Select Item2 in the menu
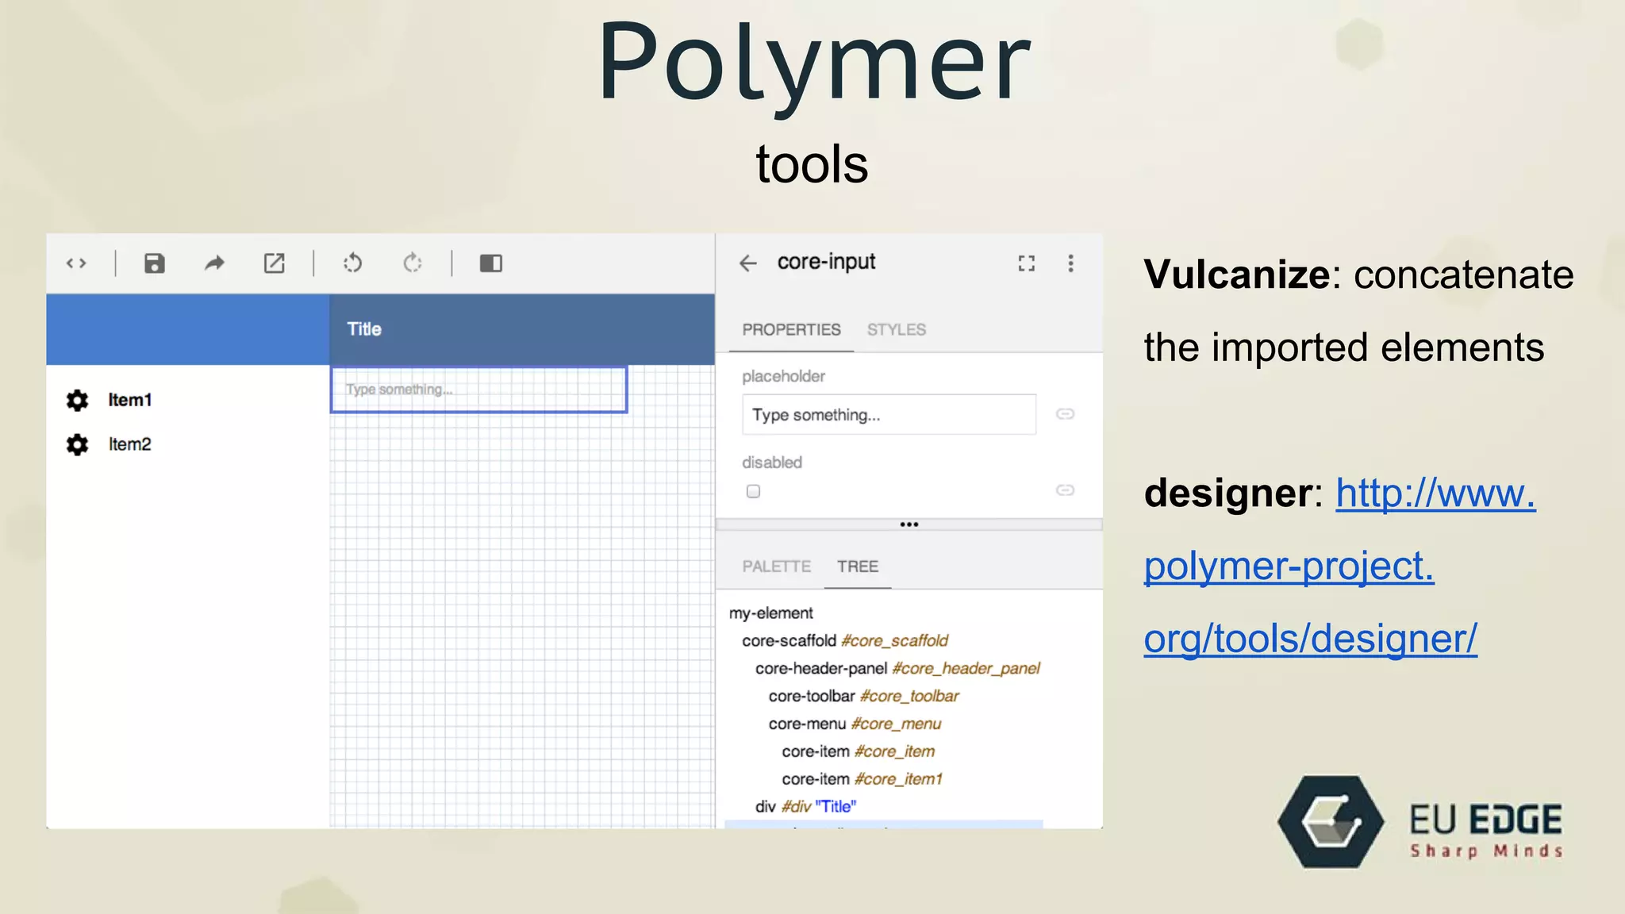 [x=130, y=444]
